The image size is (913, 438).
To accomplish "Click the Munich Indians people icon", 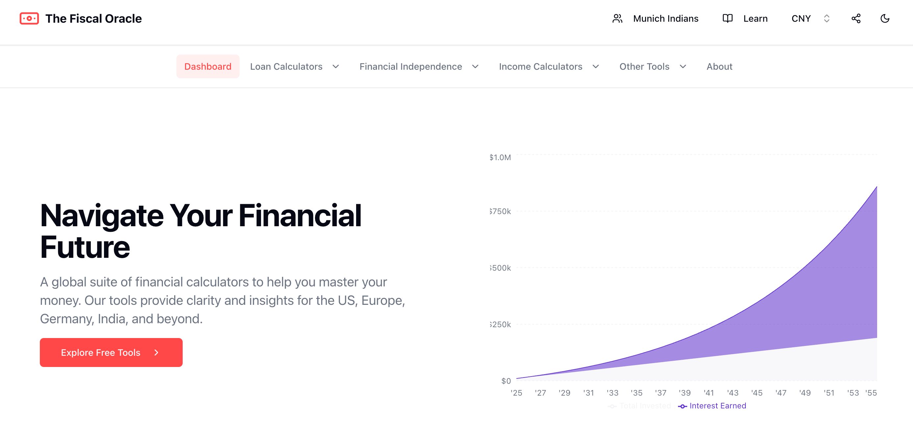I will tap(617, 18).
